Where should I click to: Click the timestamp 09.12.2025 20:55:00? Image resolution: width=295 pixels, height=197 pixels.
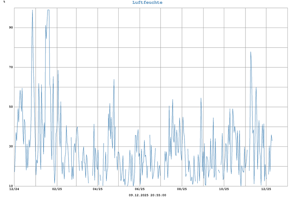click(147, 195)
